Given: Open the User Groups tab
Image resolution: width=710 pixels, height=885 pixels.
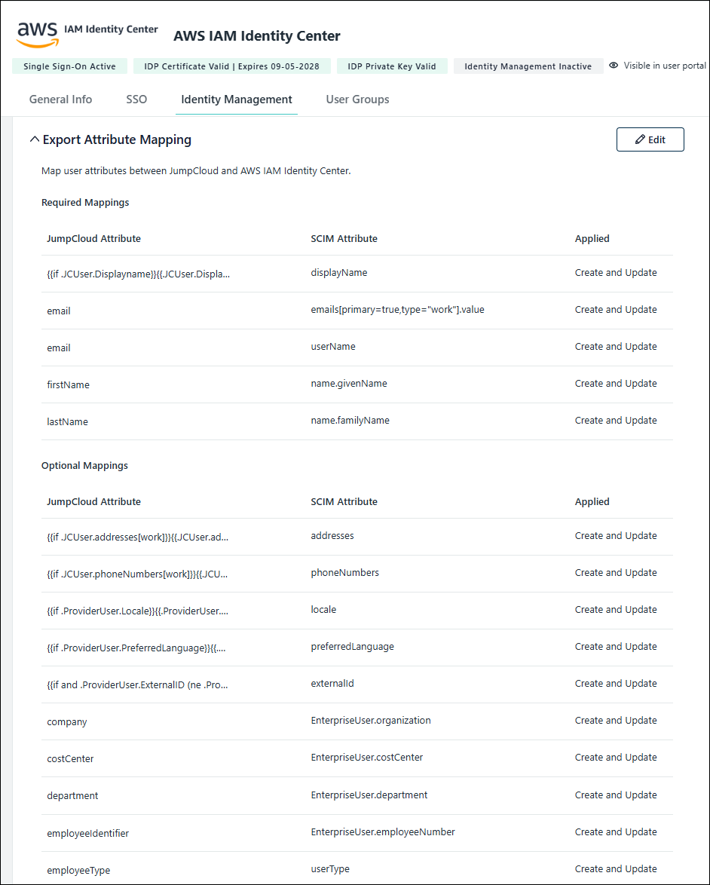Looking at the screenshot, I should pos(357,100).
